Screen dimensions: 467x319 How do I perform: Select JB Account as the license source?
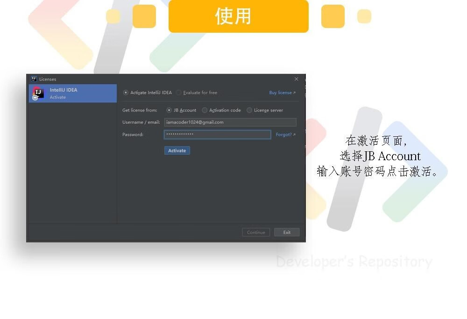click(x=169, y=110)
